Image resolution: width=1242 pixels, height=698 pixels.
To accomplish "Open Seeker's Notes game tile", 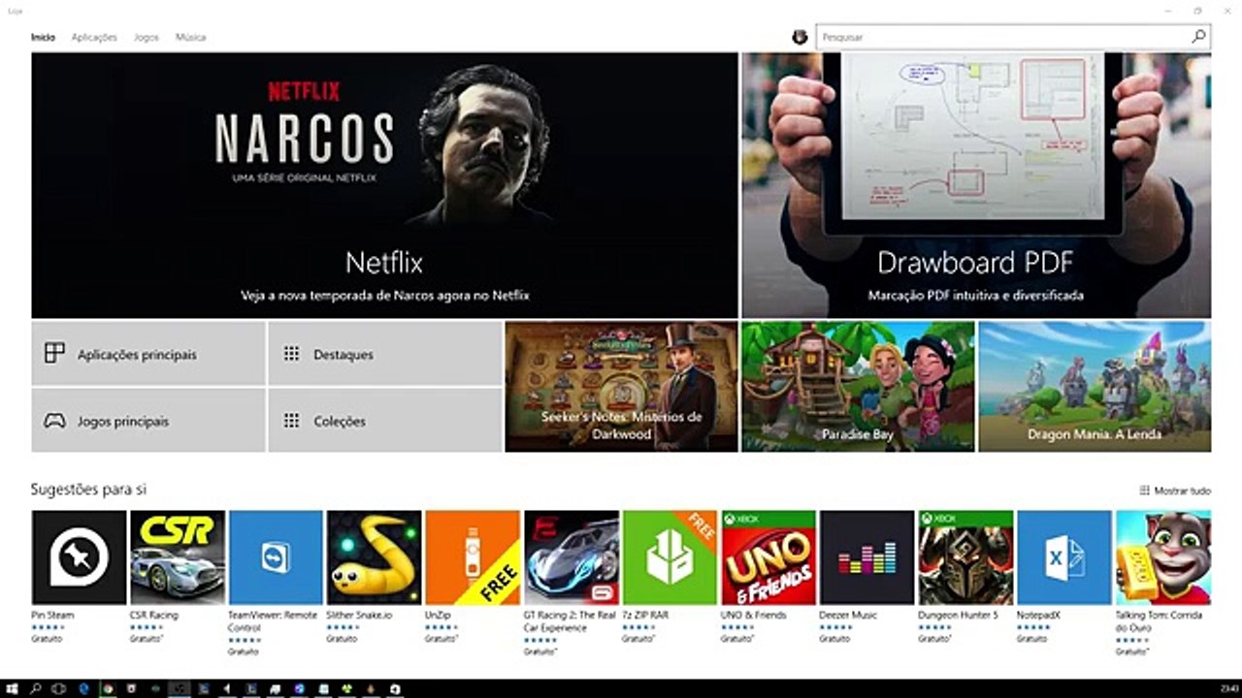I will 621,387.
